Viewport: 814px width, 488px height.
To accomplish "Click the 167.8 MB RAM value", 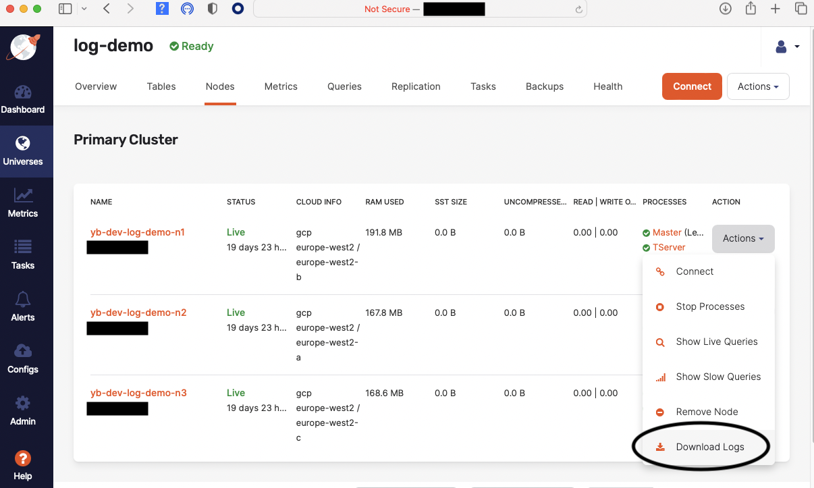I will (383, 313).
